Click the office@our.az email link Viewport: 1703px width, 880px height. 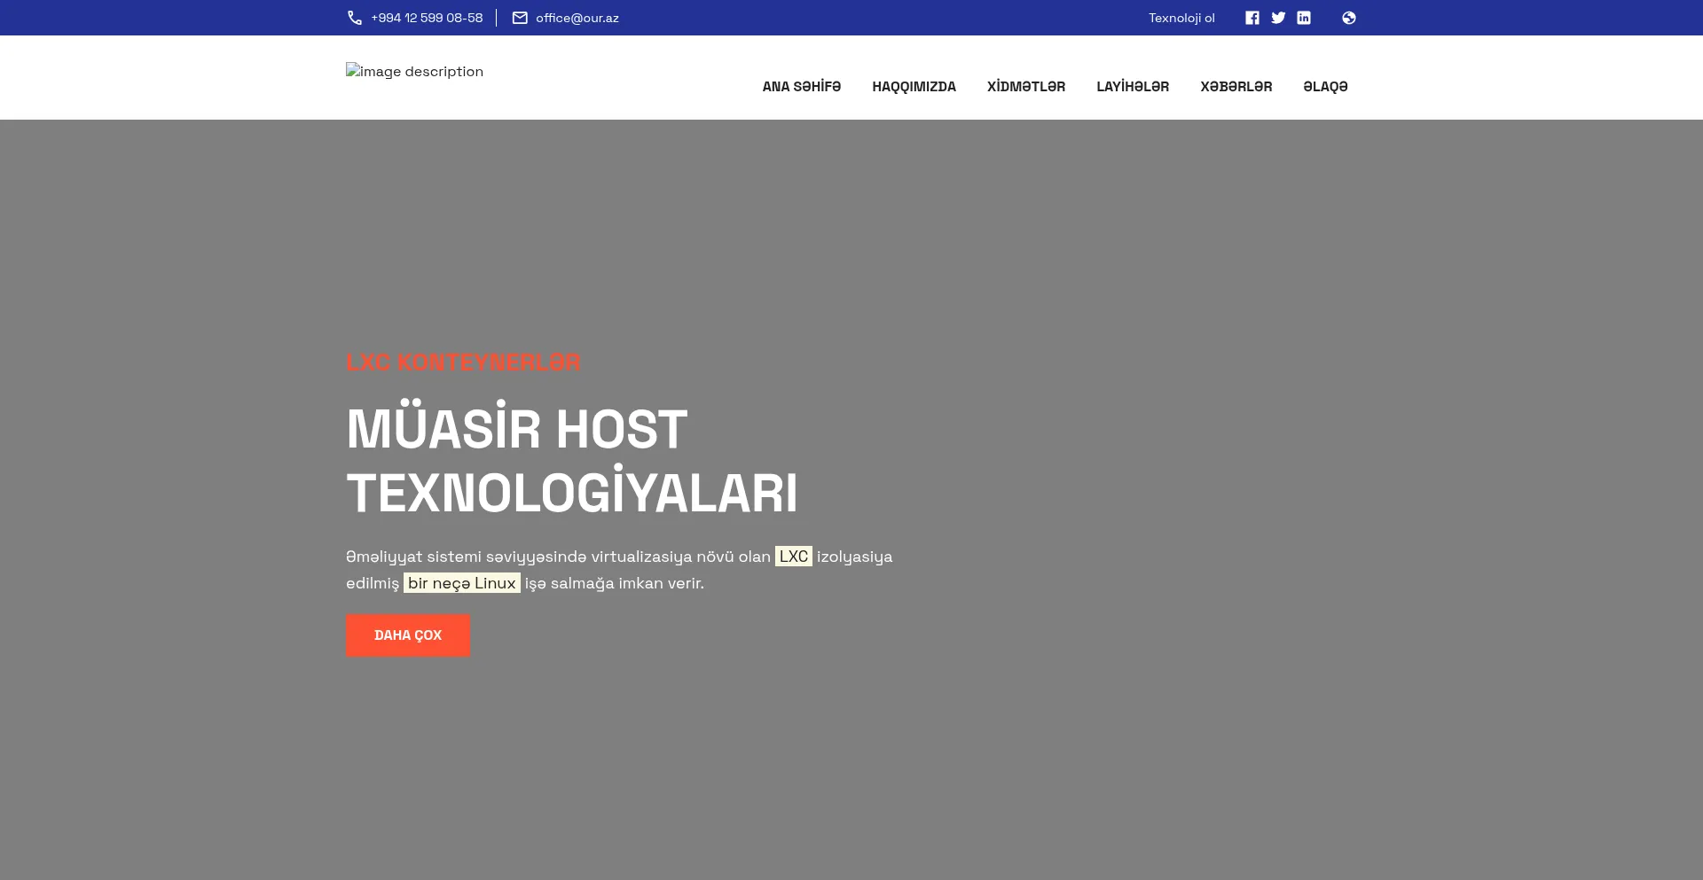577,18
